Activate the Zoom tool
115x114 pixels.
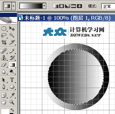point(12,102)
